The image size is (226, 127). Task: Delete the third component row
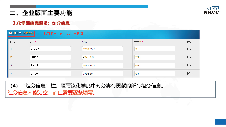[189, 65]
